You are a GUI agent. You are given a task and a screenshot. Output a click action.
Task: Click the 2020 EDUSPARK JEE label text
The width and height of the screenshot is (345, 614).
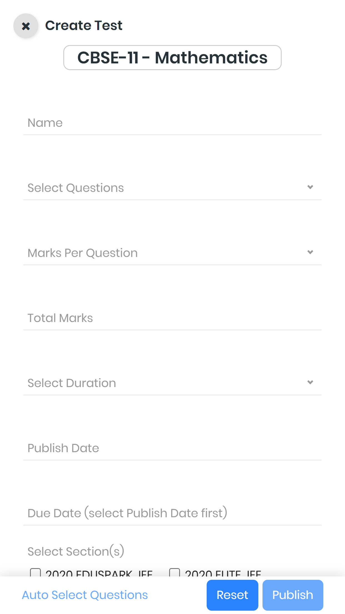99,573
